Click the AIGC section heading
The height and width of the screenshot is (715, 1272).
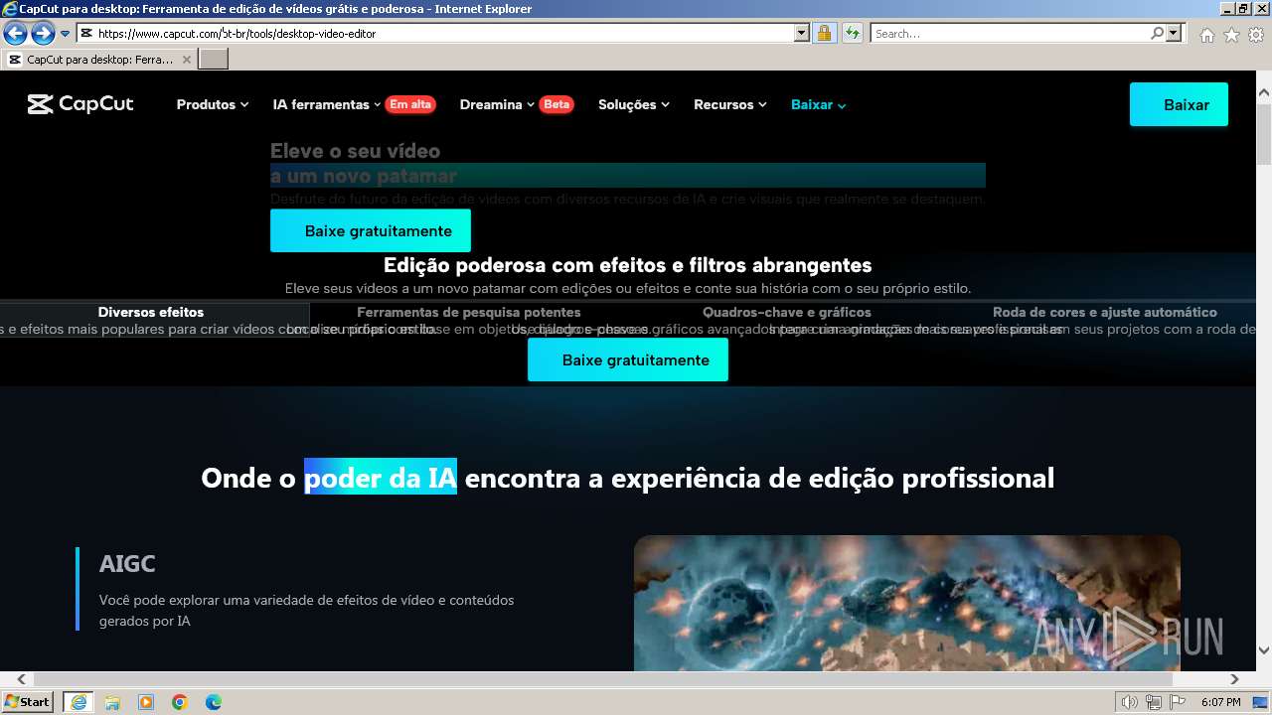(x=127, y=563)
